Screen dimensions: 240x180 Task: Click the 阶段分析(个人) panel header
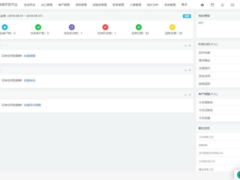point(218,44)
